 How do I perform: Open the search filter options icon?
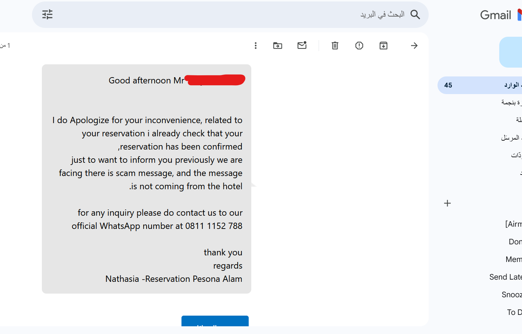[x=47, y=14]
